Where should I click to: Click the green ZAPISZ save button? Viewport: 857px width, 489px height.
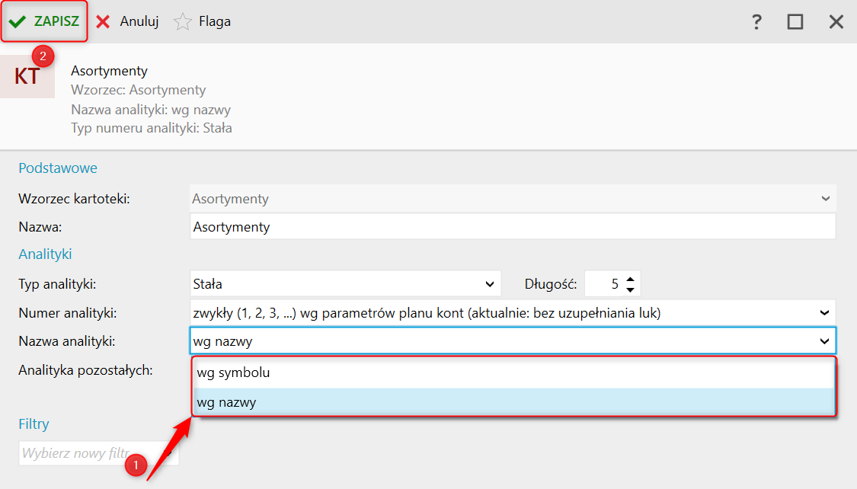point(46,21)
